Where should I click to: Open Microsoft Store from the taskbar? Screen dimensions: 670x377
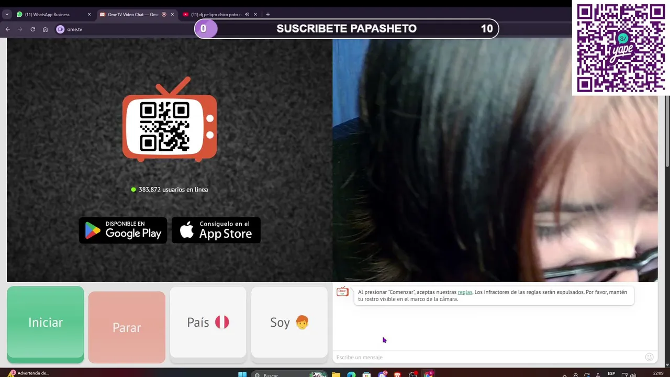pos(367,374)
